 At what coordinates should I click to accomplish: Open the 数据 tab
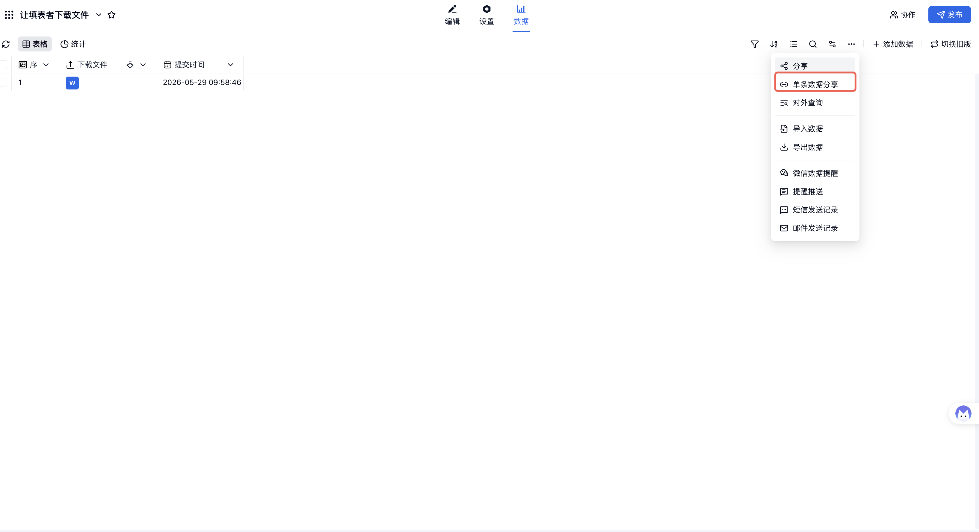pos(521,15)
